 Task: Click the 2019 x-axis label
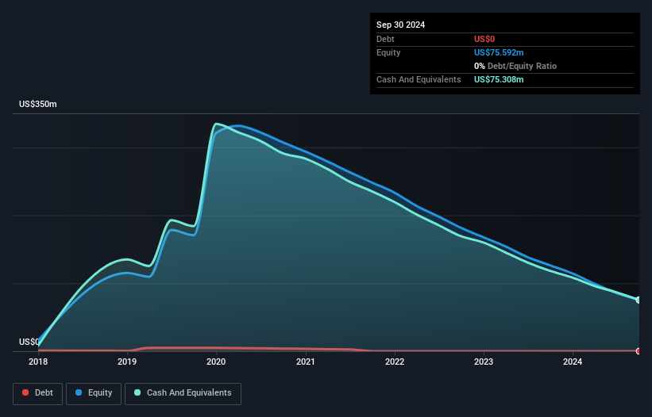point(127,362)
